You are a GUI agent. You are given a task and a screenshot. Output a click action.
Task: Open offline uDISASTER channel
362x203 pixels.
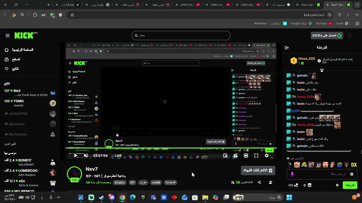tap(30, 114)
